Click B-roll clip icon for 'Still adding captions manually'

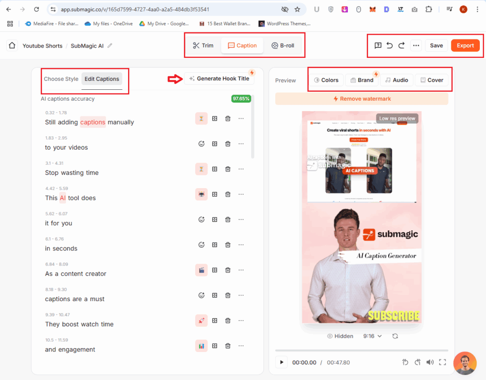point(215,118)
